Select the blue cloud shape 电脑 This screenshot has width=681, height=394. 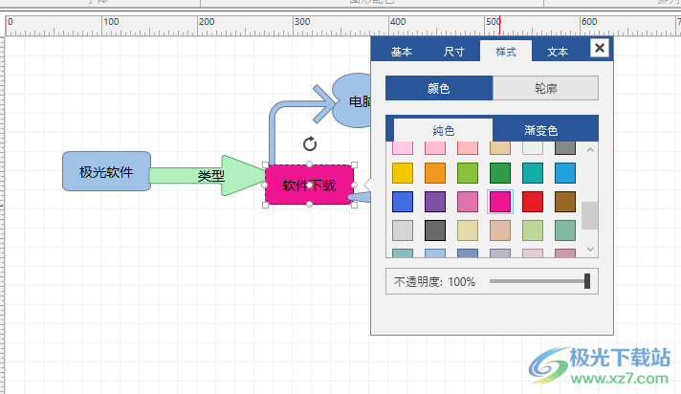coord(353,100)
